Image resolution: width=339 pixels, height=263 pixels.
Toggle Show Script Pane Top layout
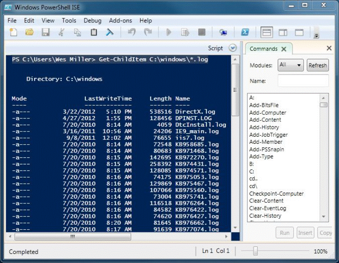coord(266,32)
